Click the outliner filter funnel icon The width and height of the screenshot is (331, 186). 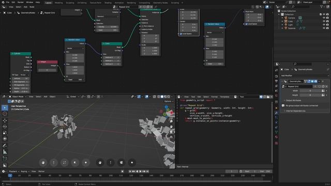coord(322,7)
